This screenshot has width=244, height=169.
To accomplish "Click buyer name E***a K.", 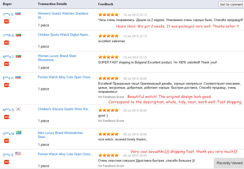I will [x=8, y=78].
